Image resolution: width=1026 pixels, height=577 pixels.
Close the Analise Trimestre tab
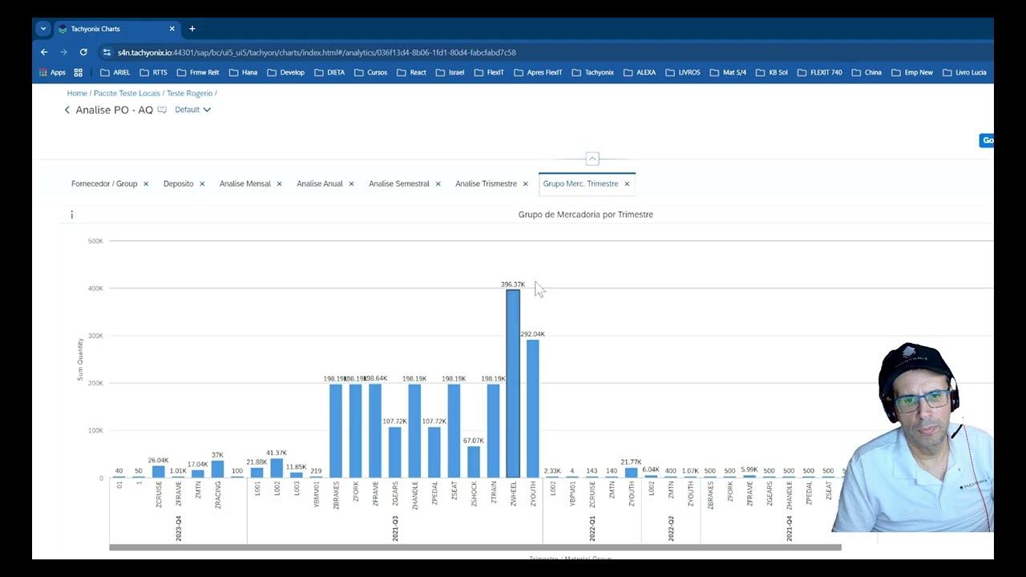[x=526, y=184]
